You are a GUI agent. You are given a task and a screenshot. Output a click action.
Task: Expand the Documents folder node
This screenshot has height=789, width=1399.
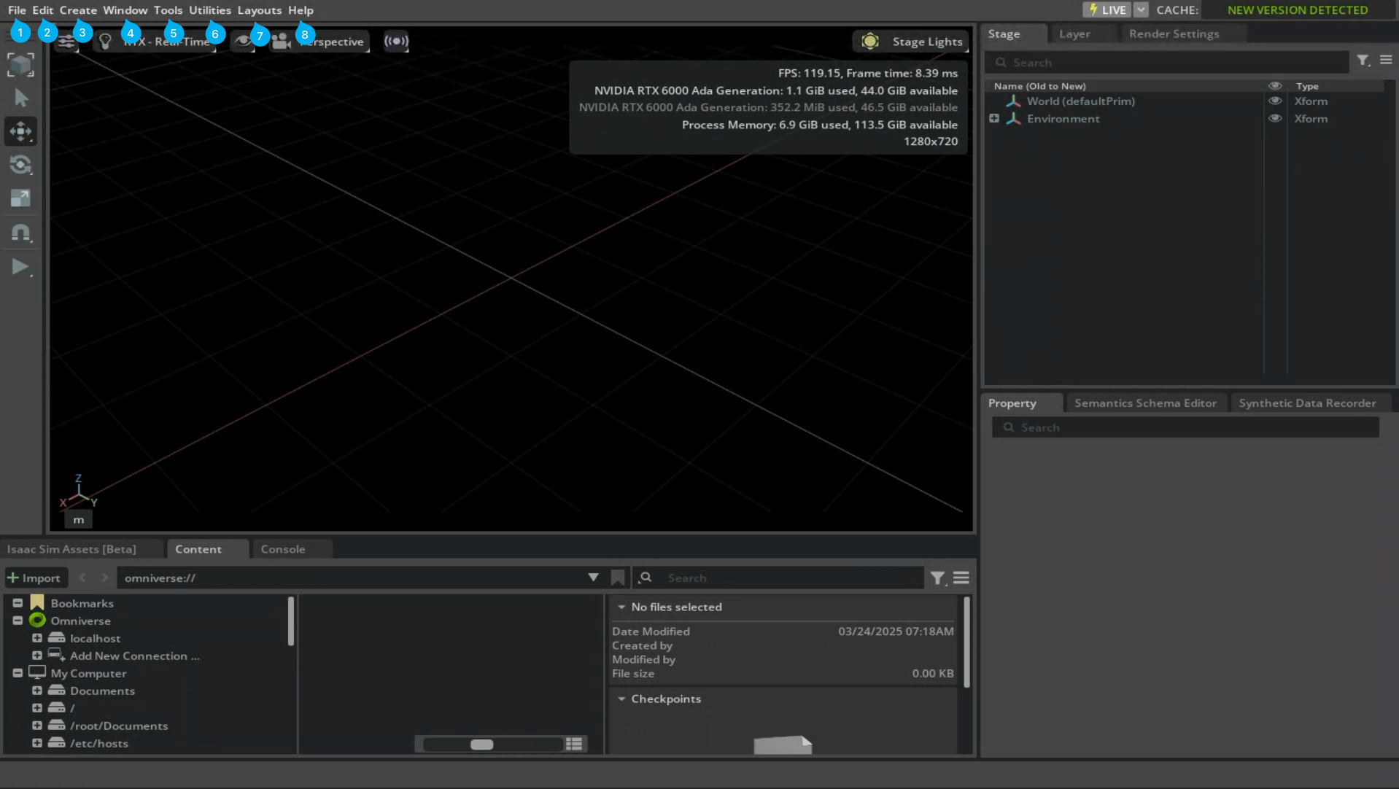(x=37, y=691)
